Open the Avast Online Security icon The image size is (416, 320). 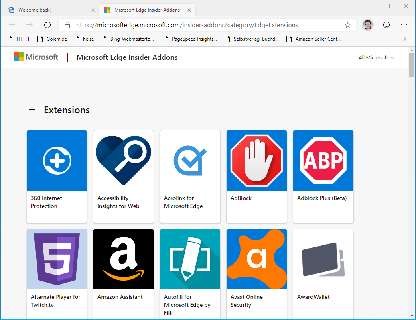tap(257, 259)
